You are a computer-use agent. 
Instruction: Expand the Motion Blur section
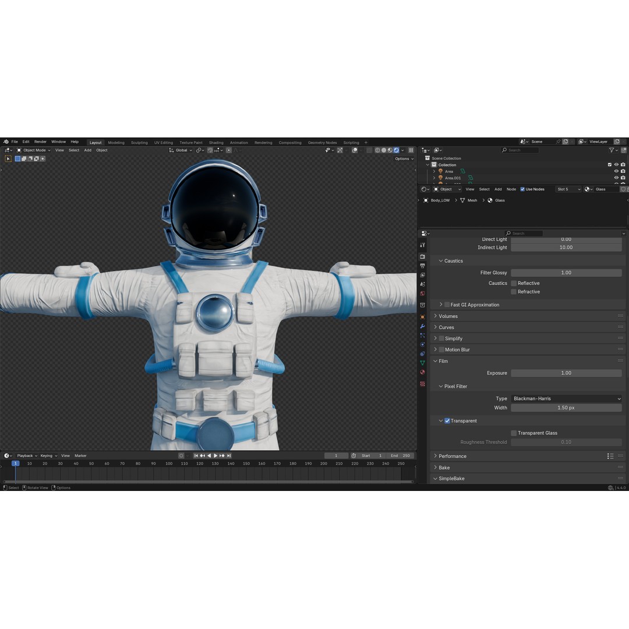[457, 349]
